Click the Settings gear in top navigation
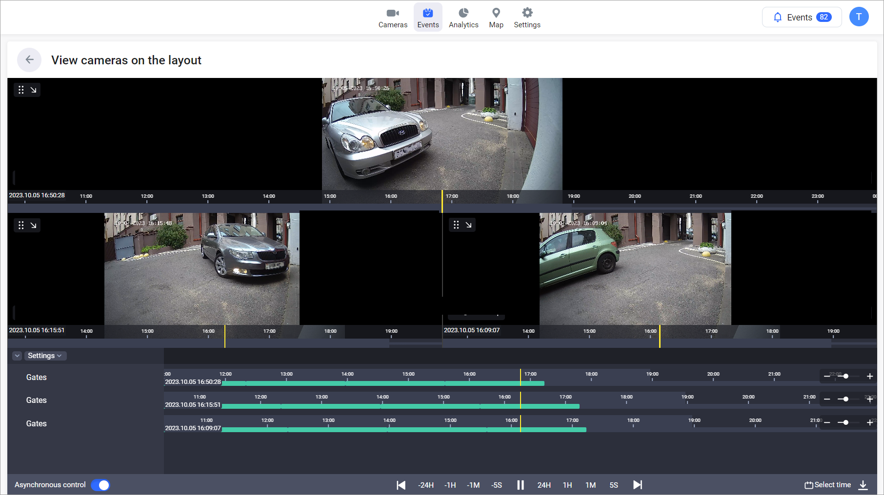884x495 pixels. click(527, 18)
